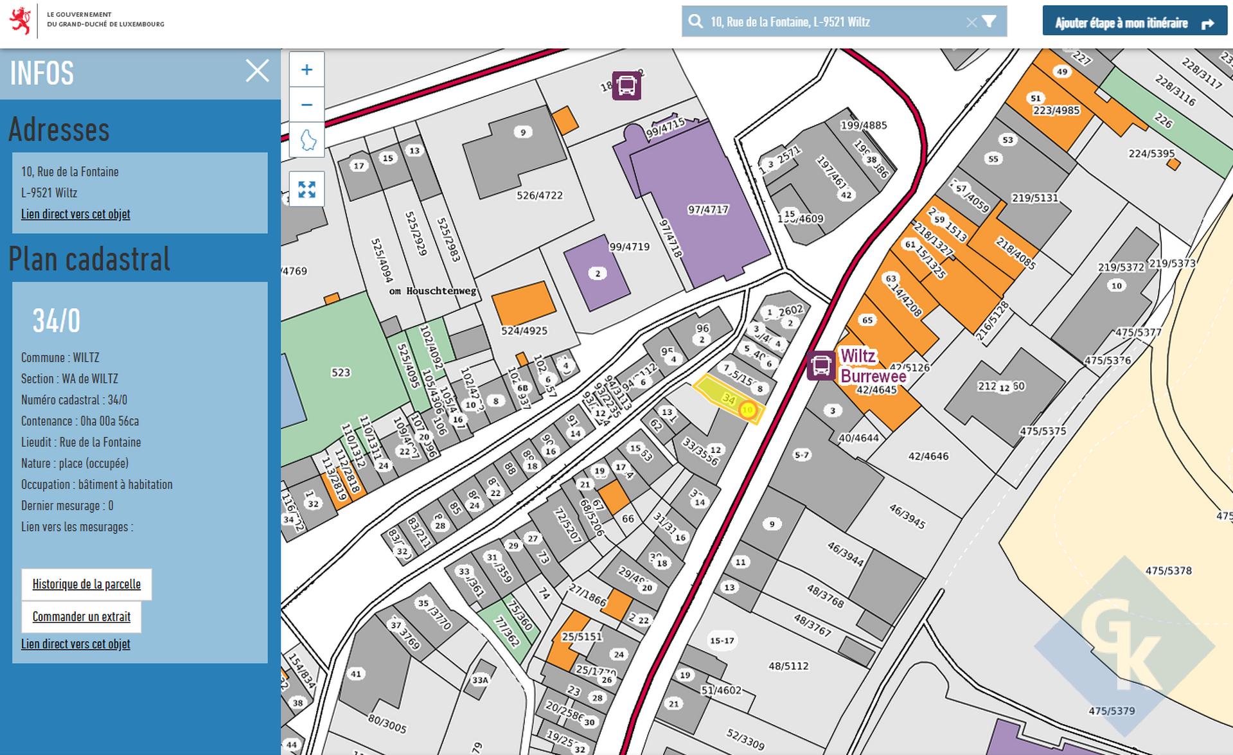Click the Wiltz Burrewee bus stop icon
The height and width of the screenshot is (755, 1233).
[821, 366]
